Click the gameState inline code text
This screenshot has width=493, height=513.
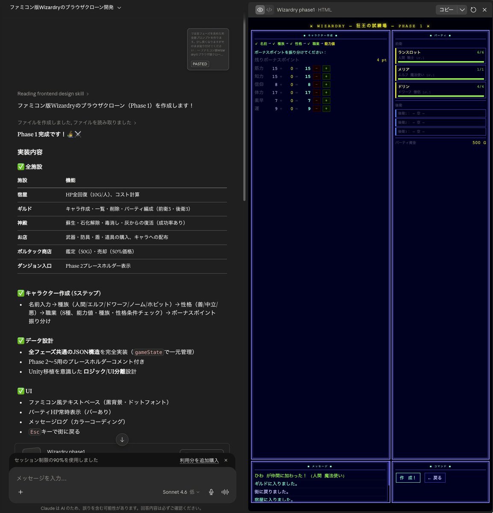pos(149,352)
